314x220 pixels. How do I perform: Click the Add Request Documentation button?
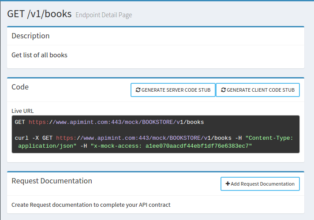click(260, 184)
